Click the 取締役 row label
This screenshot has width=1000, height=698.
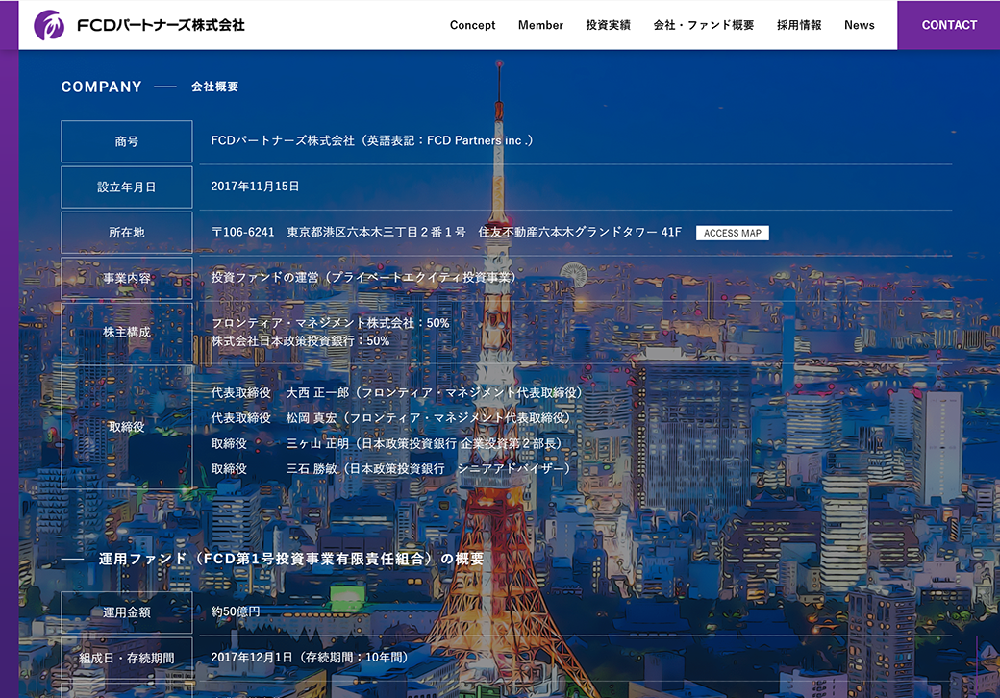(x=126, y=427)
